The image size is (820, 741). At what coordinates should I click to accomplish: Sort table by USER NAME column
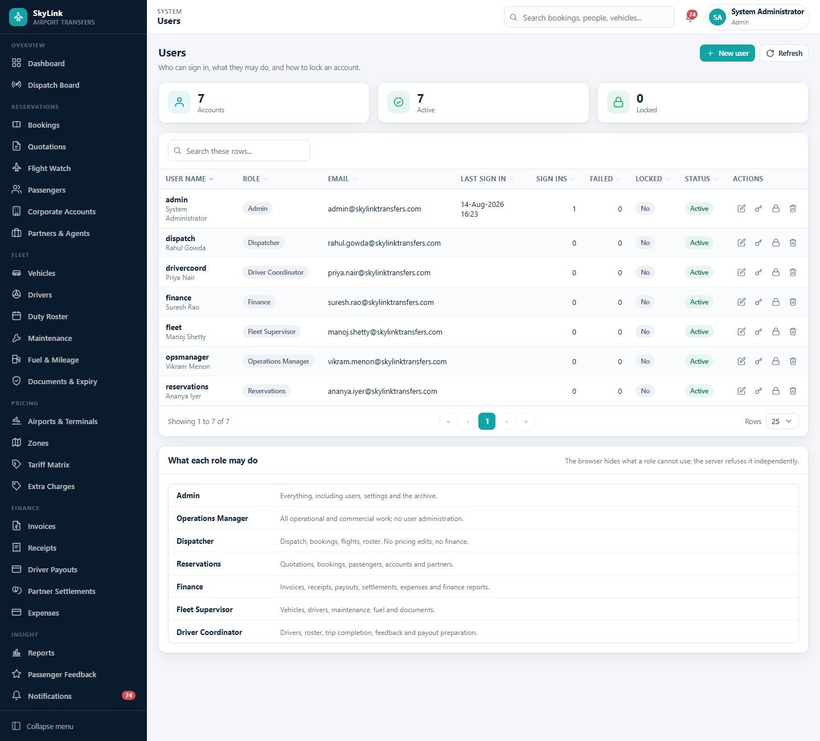tap(190, 179)
